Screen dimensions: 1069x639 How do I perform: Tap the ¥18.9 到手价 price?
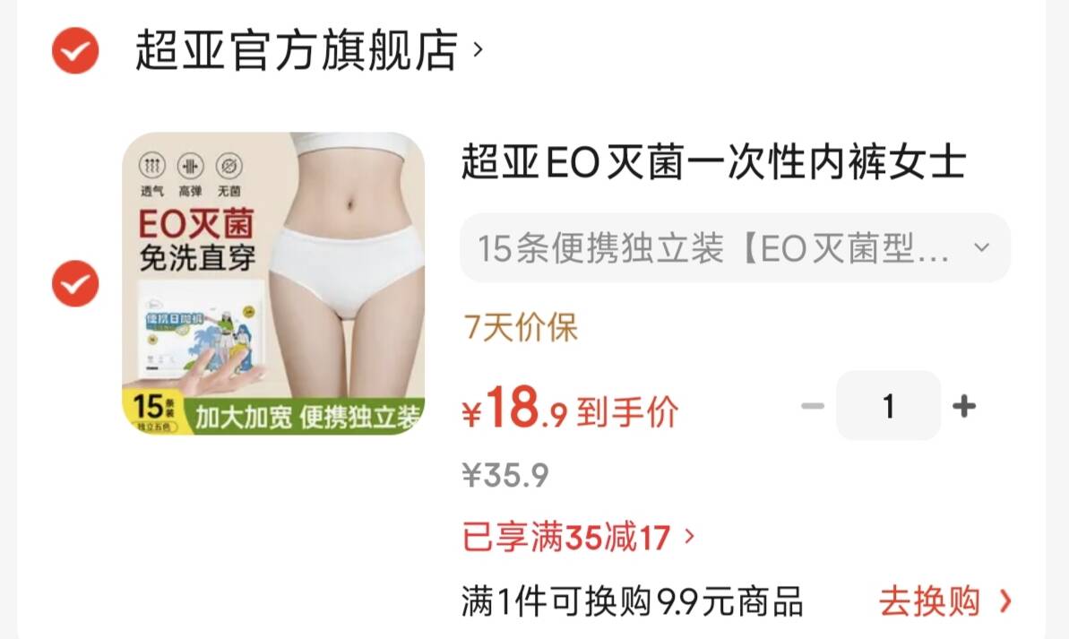(x=570, y=409)
